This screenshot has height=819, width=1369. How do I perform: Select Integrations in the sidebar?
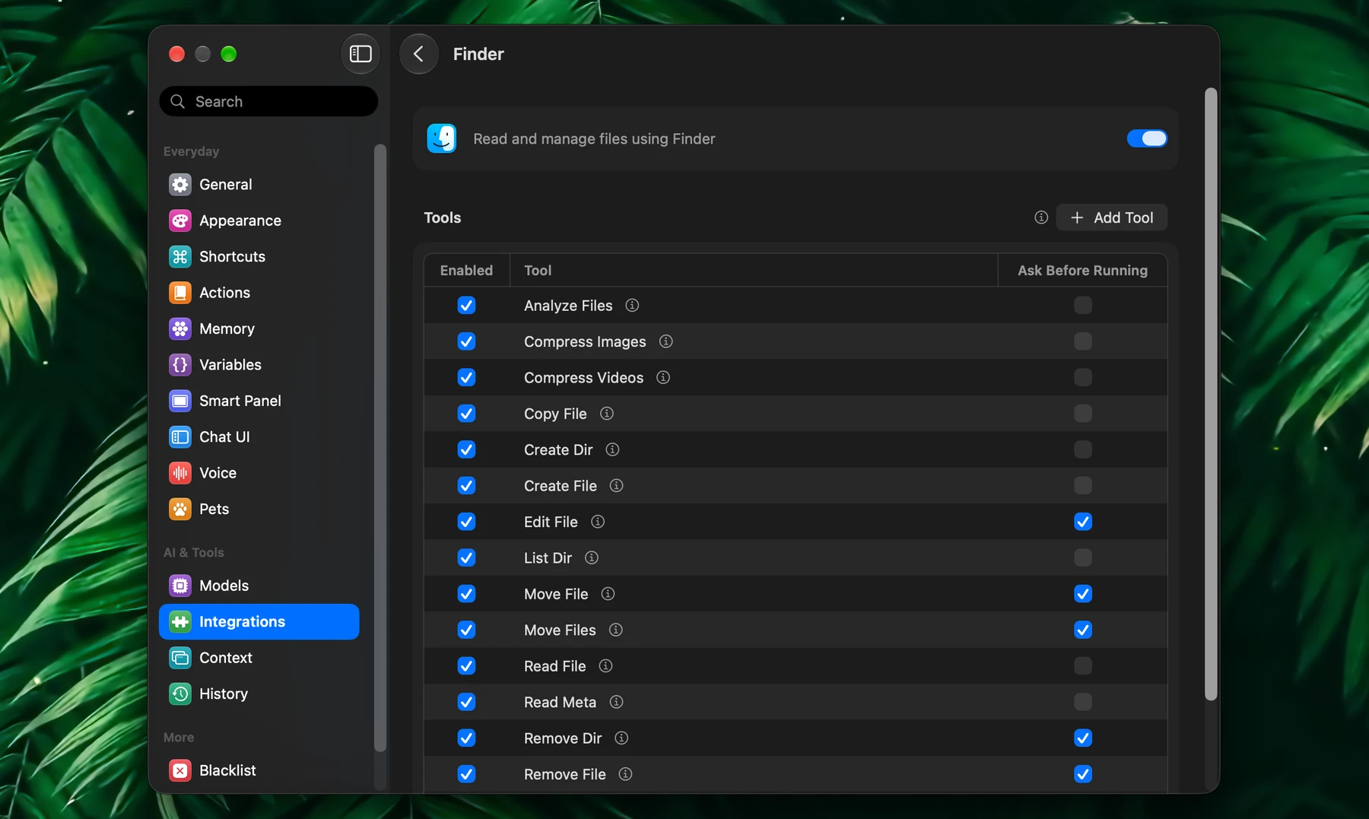(x=259, y=622)
